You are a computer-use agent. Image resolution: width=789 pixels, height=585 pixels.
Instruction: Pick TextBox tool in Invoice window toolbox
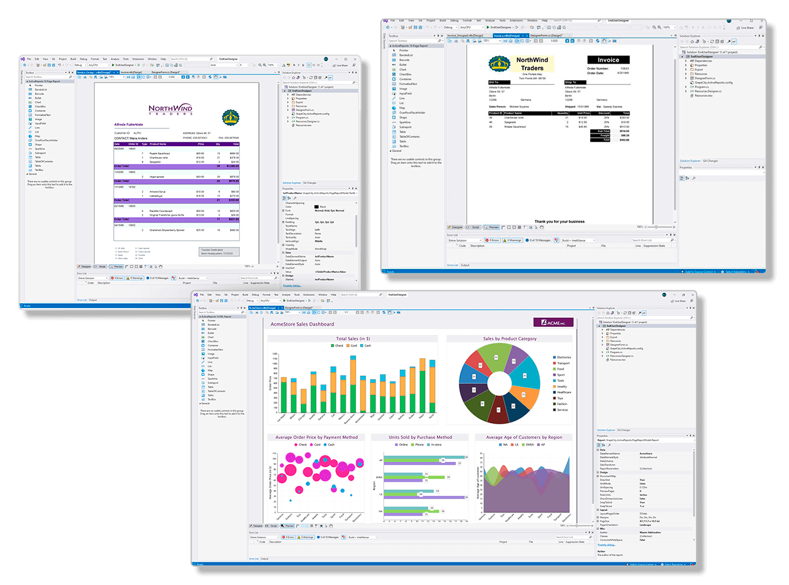[404, 146]
